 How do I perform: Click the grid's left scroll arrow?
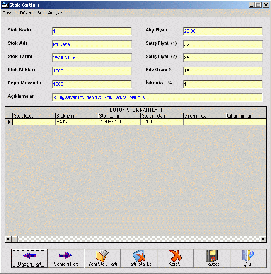pos(8,239)
